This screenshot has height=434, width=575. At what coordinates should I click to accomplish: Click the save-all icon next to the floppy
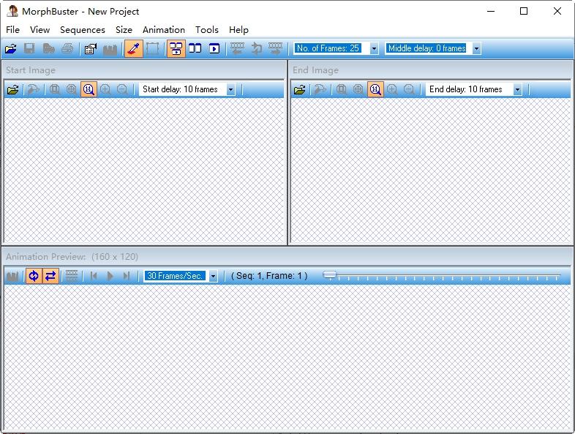[x=48, y=48]
